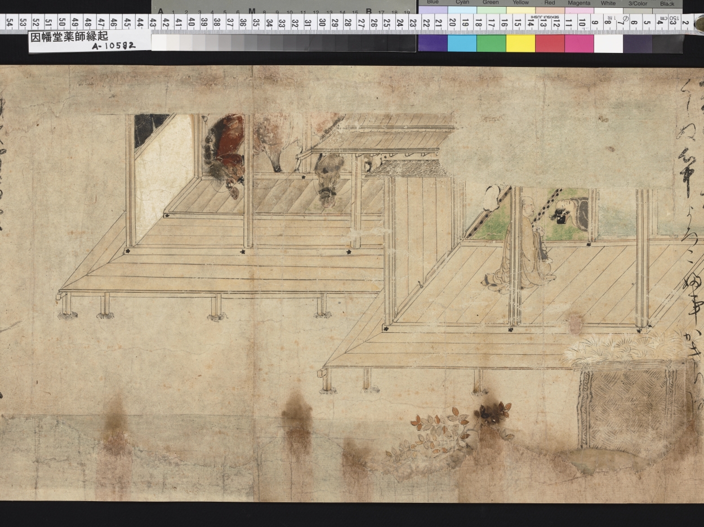Select the 因幡堂薬師縁起 title label

click(68, 37)
